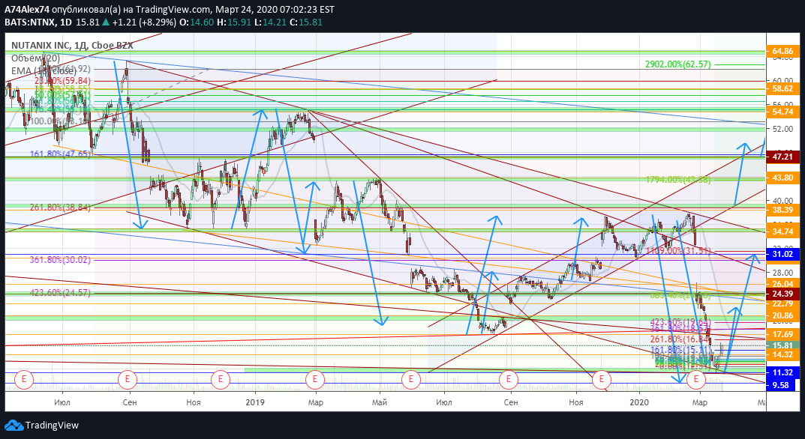Click the dark red 24.39 price label
This screenshot has height=439, width=805.
click(x=782, y=294)
